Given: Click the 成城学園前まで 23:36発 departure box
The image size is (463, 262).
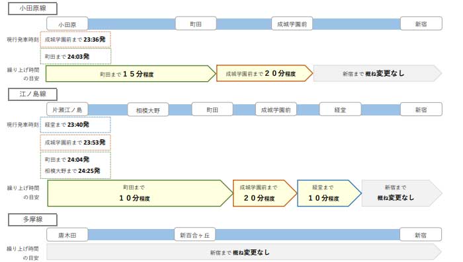Looking at the screenshot, I should click(75, 40).
